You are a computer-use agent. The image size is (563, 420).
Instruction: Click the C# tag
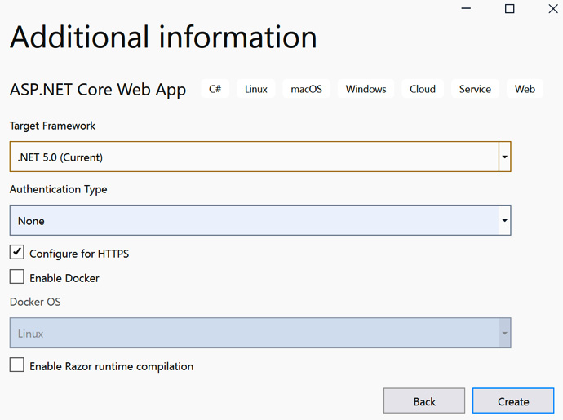tap(215, 89)
